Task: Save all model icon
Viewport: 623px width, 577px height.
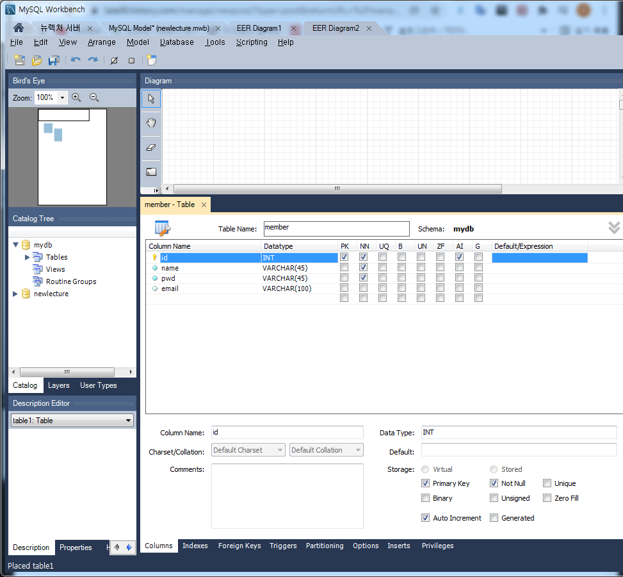Action: [54, 60]
